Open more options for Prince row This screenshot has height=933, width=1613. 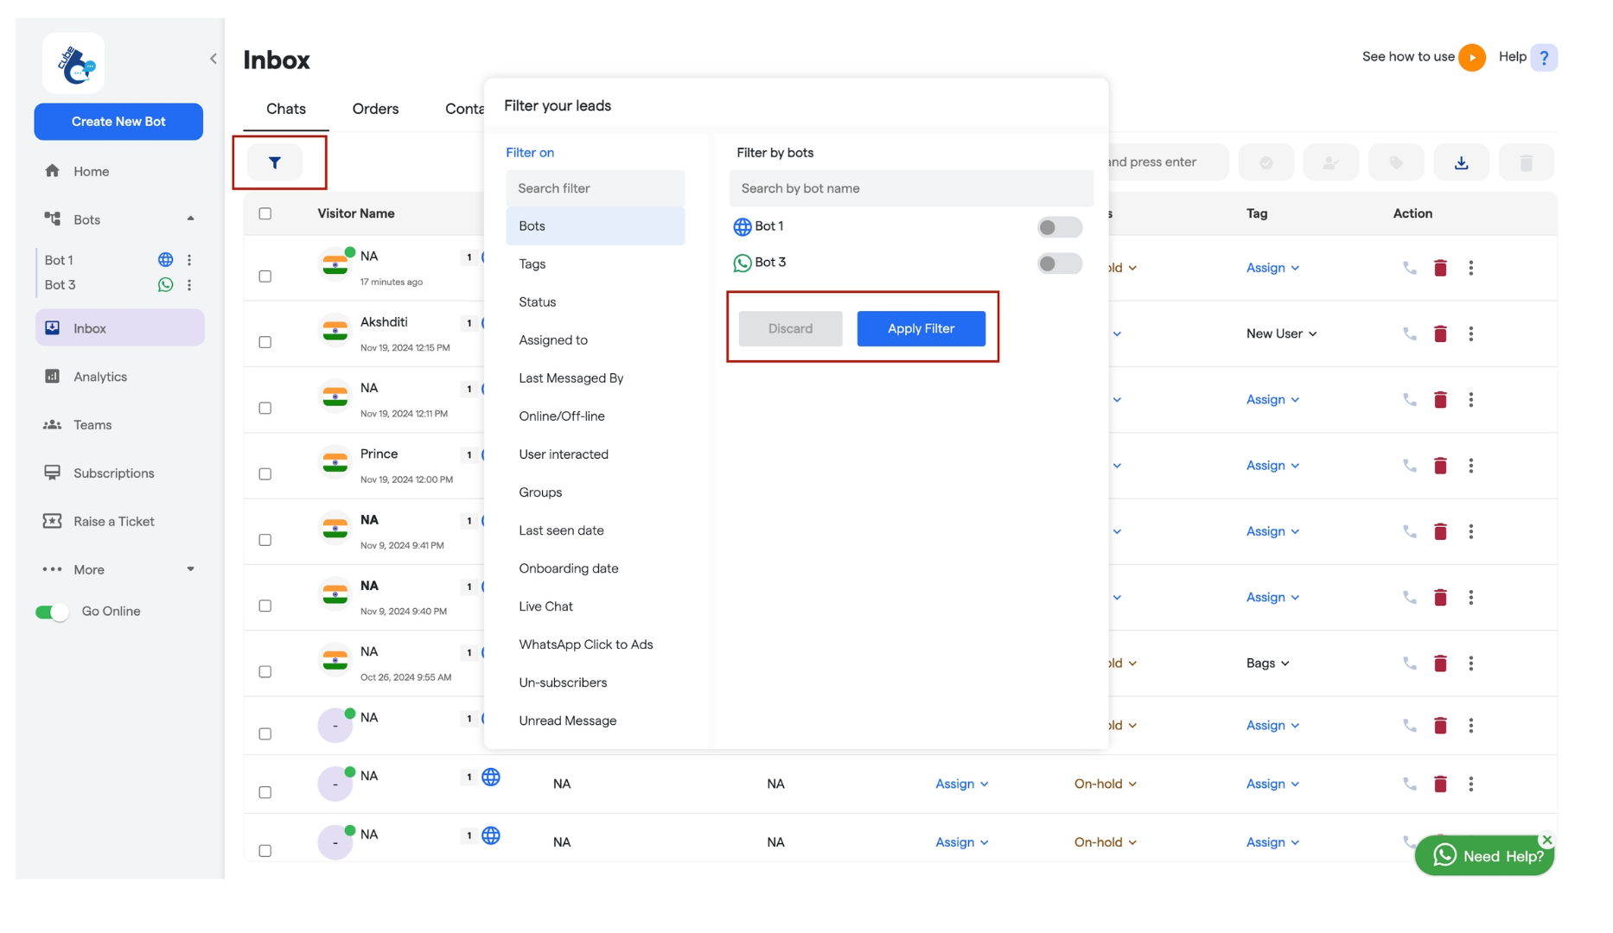pyautogui.click(x=1470, y=466)
